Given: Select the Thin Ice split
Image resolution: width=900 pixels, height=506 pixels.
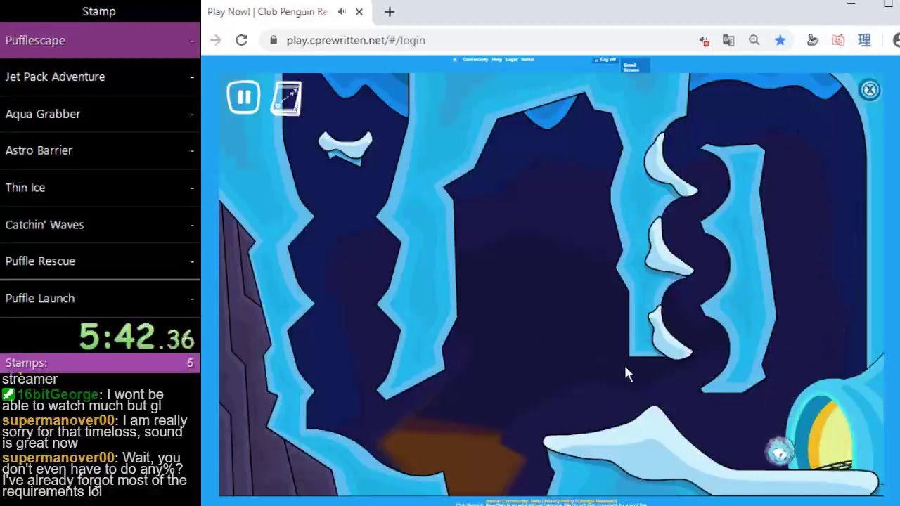Looking at the screenshot, I should point(100,188).
